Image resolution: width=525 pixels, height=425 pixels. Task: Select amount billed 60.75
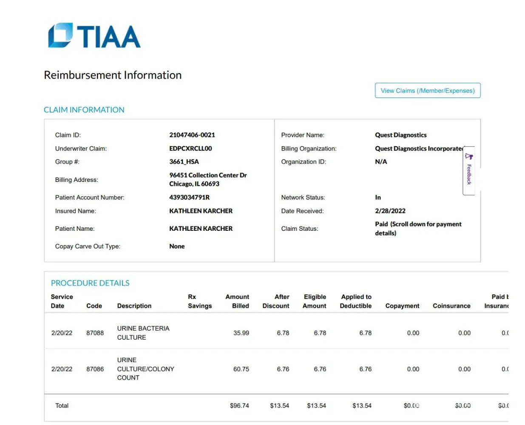241,369
